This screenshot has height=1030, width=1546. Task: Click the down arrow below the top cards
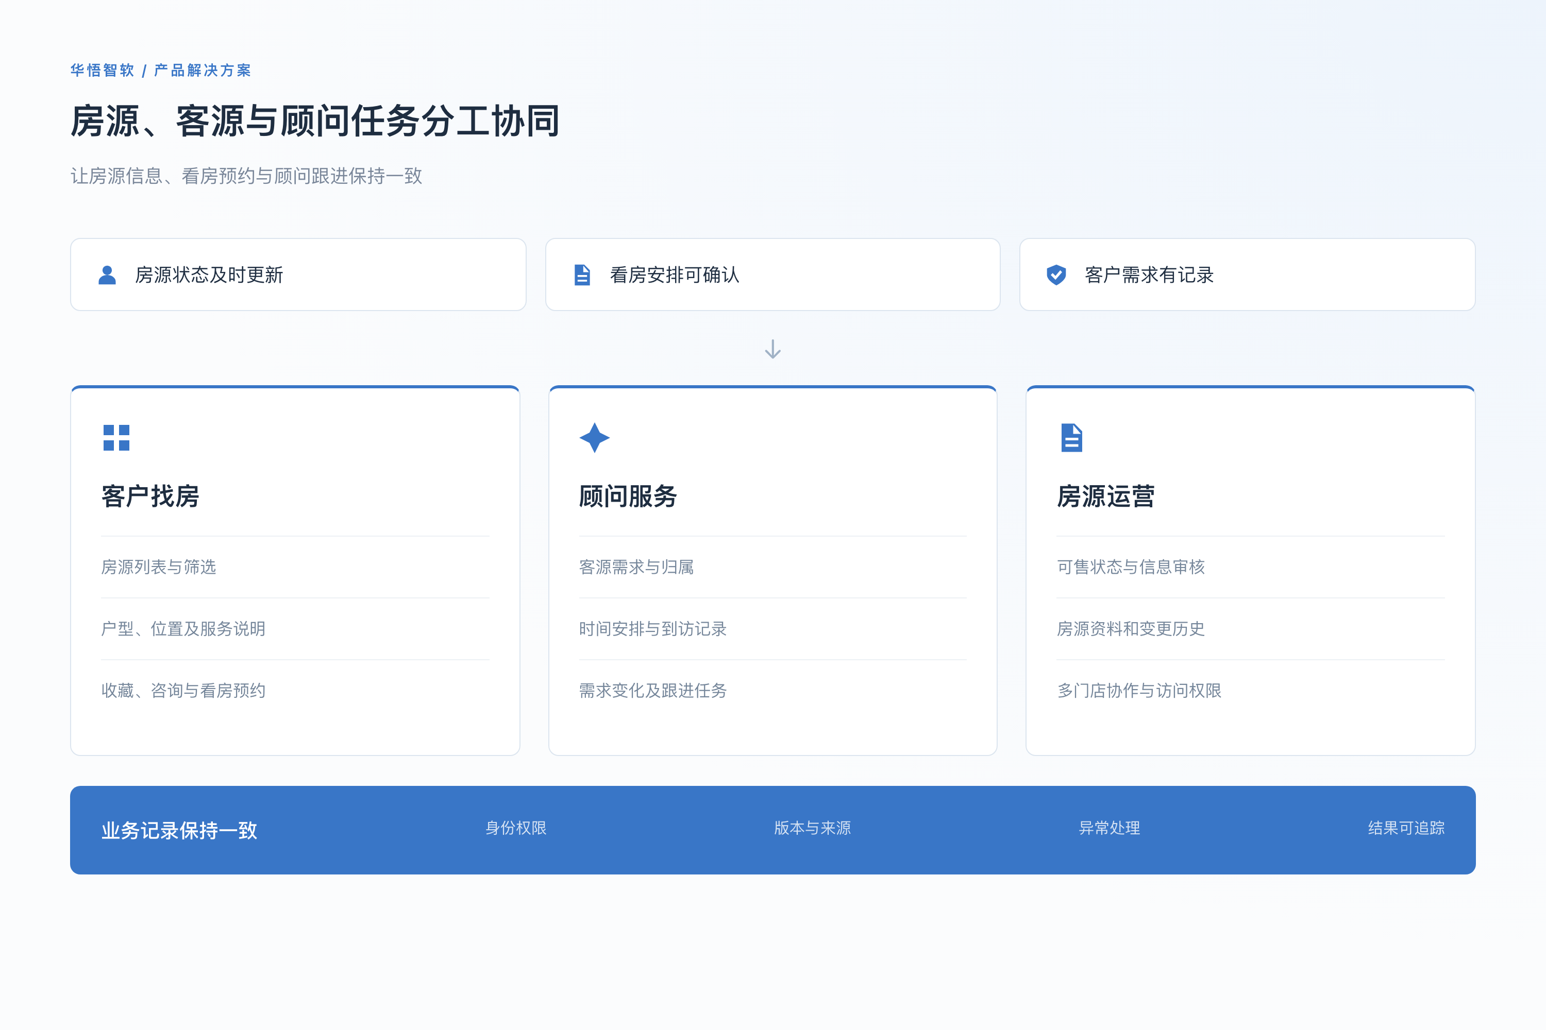point(773,349)
